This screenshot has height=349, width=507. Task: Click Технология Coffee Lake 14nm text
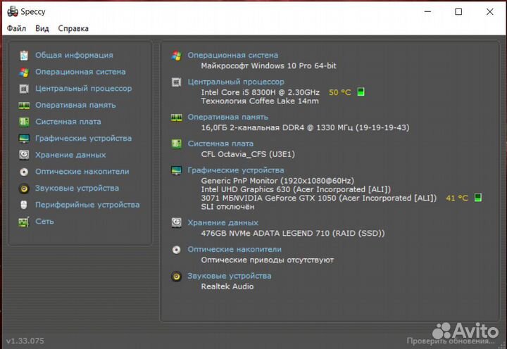pos(260,101)
